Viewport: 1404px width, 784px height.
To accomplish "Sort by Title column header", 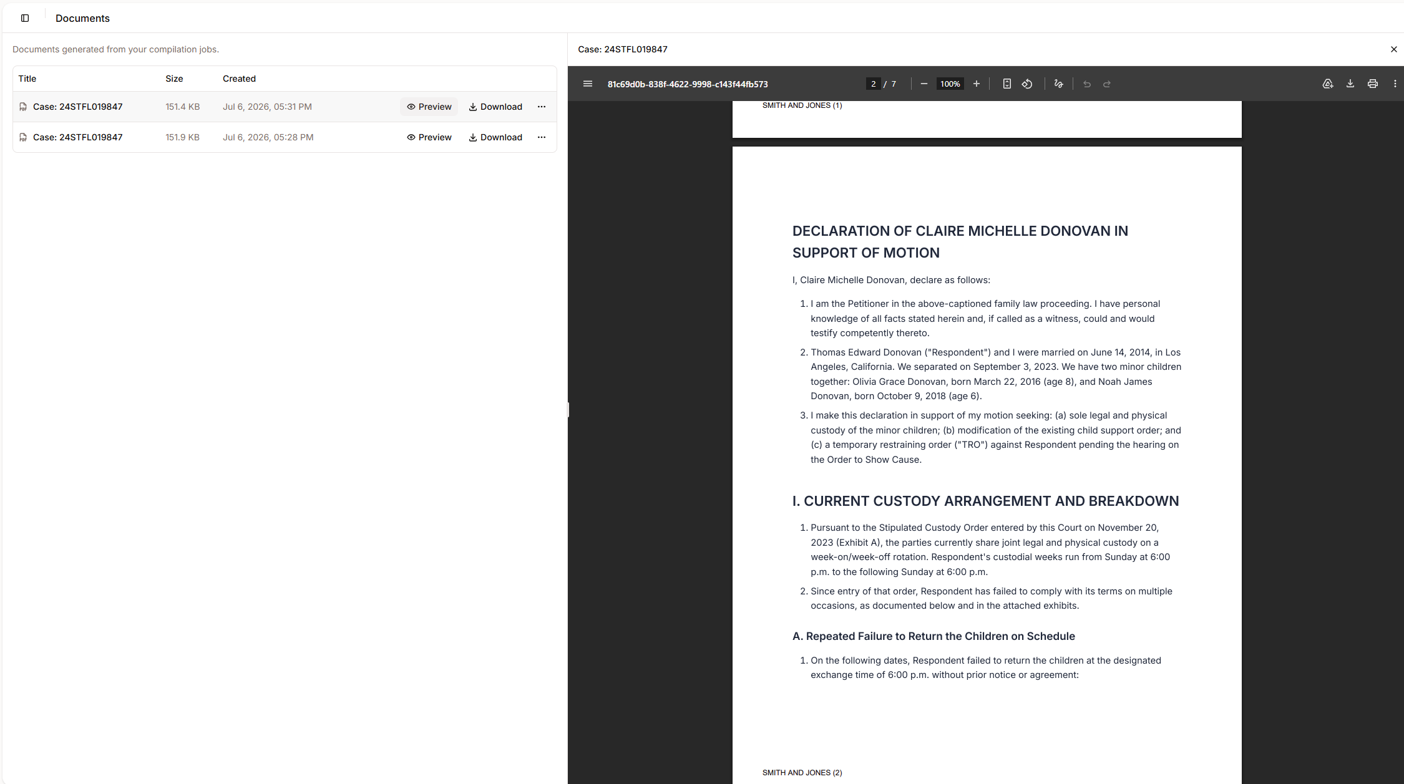I will pyautogui.click(x=27, y=79).
